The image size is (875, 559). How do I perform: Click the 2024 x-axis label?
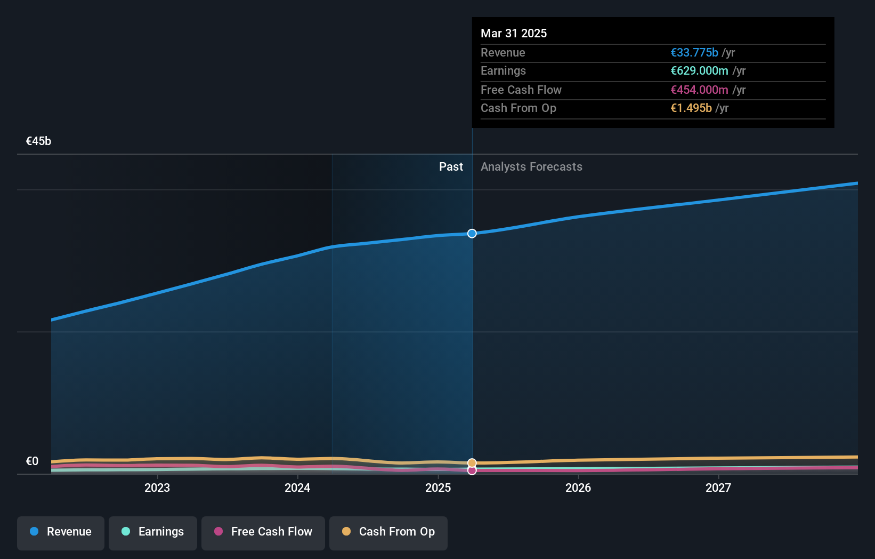[297, 488]
